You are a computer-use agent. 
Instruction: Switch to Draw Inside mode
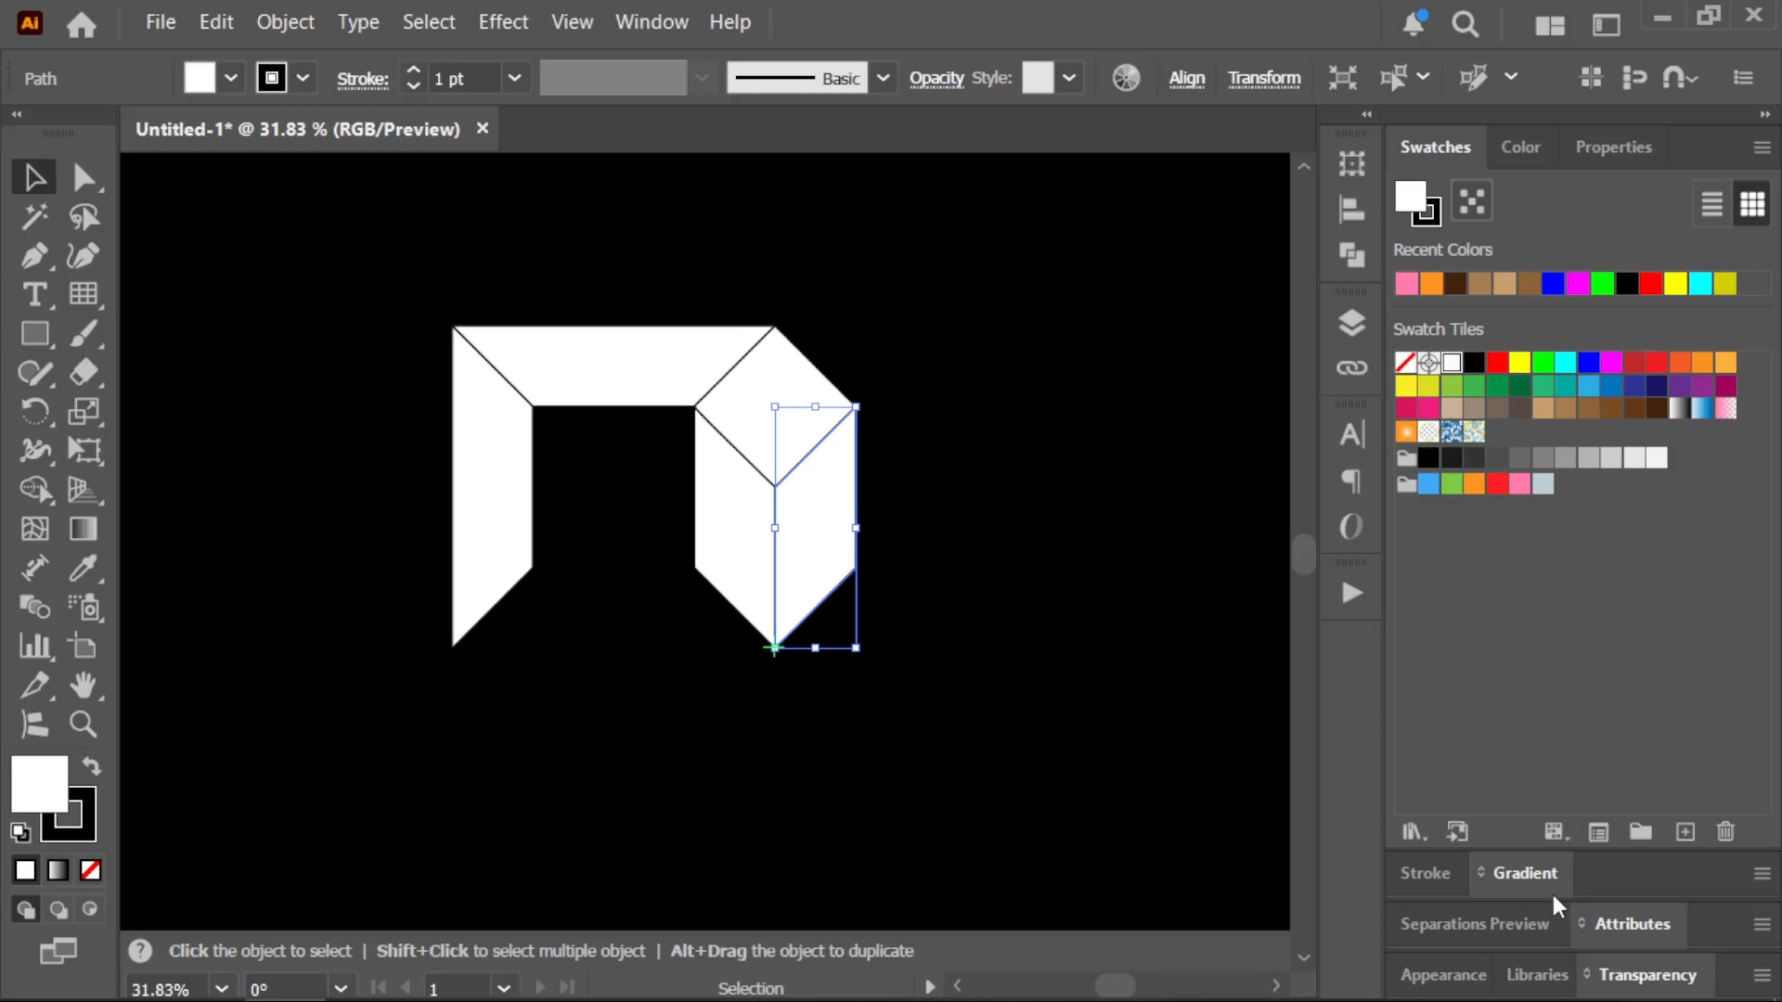[x=90, y=910]
